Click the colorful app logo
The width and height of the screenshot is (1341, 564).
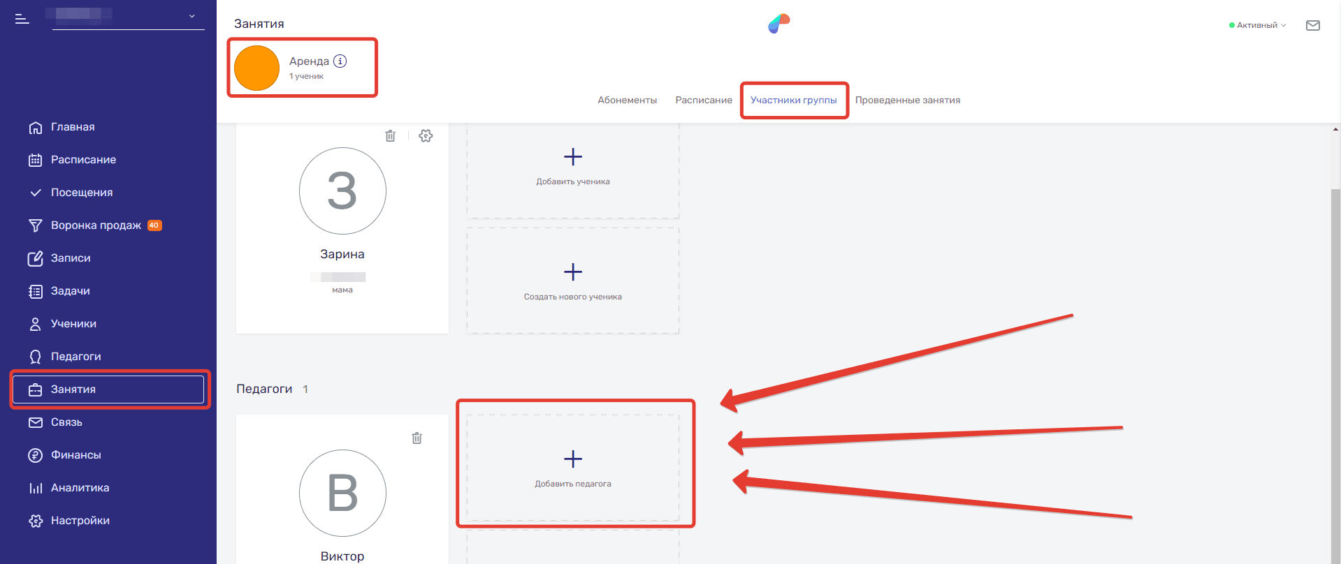tap(778, 24)
